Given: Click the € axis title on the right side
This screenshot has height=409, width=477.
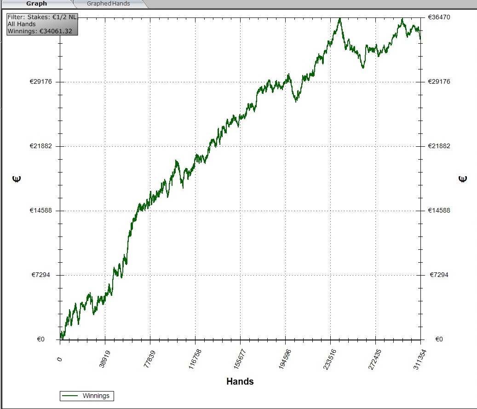Looking at the screenshot, I should pos(463,179).
